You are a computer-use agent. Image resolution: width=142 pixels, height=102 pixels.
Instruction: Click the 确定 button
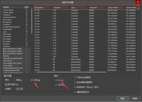point(123,98)
